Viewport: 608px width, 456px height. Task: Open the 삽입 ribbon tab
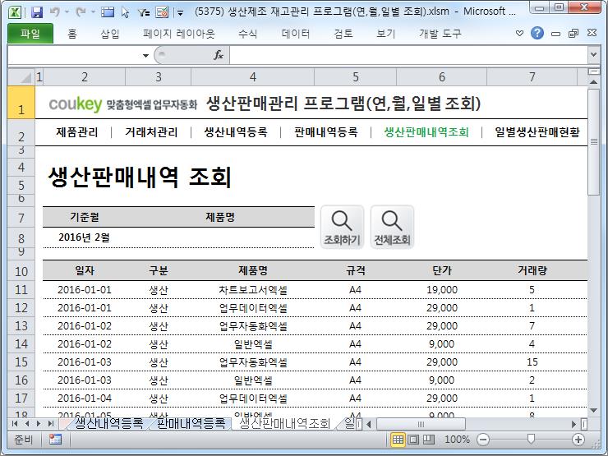coord(110,34)
